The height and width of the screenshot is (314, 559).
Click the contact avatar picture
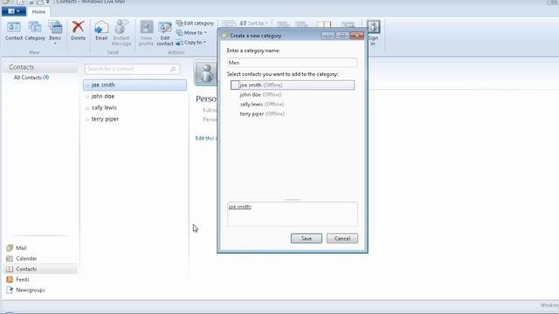point(206,73)
